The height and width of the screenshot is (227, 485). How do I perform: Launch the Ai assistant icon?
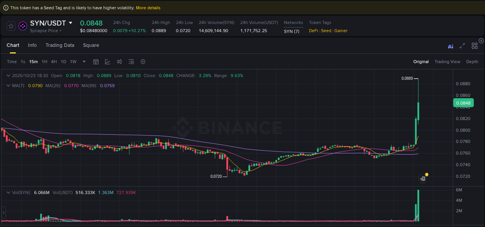[450, 46]
